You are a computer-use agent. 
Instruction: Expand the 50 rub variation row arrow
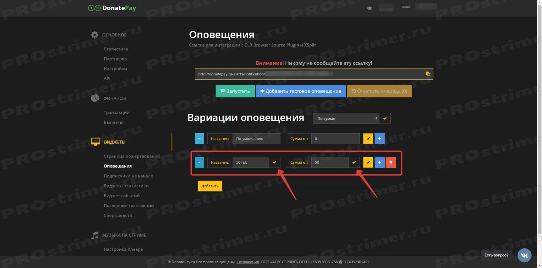pyautogui.click(x=199, y=162)
